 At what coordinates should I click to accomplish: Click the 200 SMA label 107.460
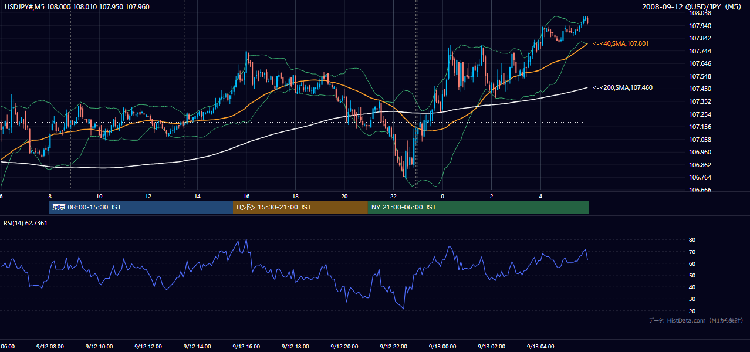pos(623,87)
